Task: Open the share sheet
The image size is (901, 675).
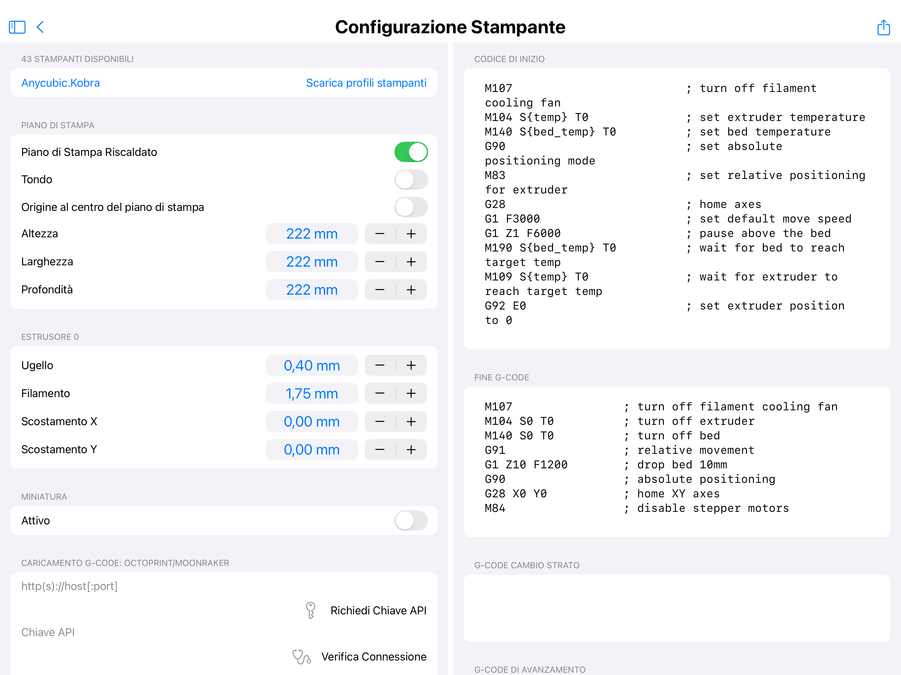Action: pos(884,27)
